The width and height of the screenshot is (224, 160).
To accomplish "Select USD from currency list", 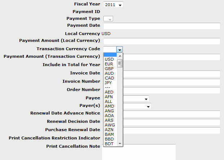I will (x=109, y=59).
